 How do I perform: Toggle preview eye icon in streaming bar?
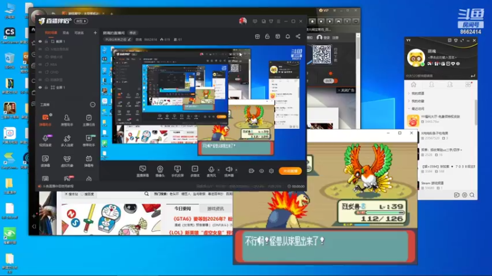tap(261, 171)
